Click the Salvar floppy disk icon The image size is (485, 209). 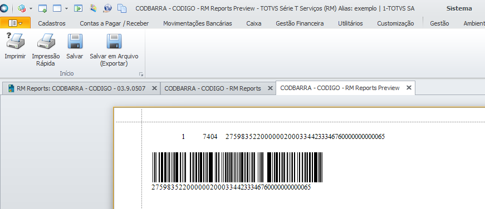point(75,41)
